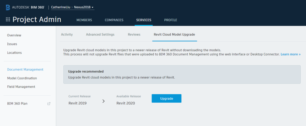The height and width of the screenshot is (126, 306).
Task: Select Model Coordination service
Action: [x=22, y=78]
